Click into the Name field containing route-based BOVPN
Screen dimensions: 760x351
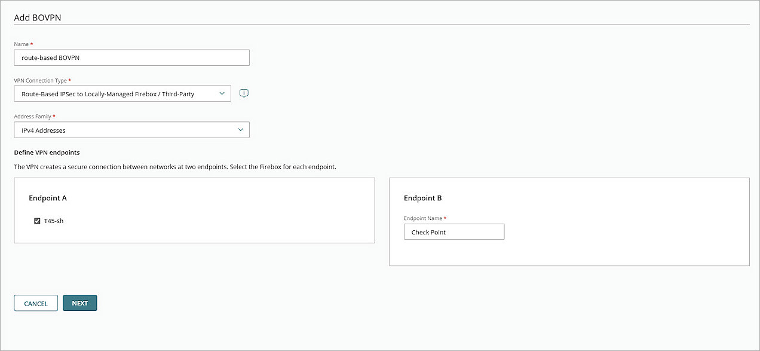[x=131, y=57]
